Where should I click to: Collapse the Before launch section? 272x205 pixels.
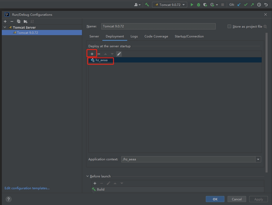coord(88,176)
